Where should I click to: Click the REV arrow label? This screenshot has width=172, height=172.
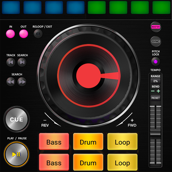click(45, 125)
